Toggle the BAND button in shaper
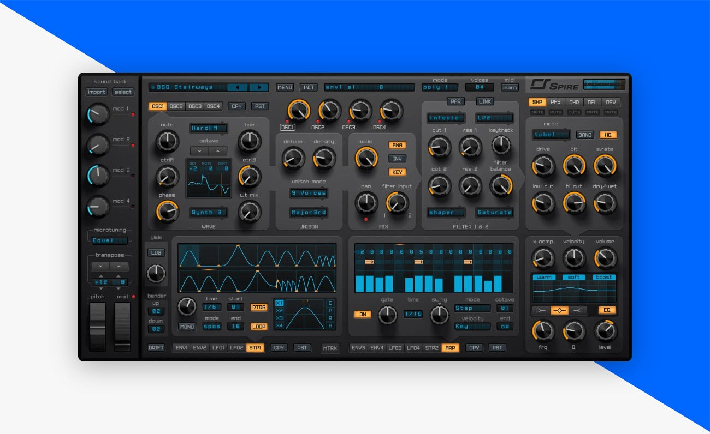Image resolution: width=710 pixels, height=434 pixels. tap(585, 135)
